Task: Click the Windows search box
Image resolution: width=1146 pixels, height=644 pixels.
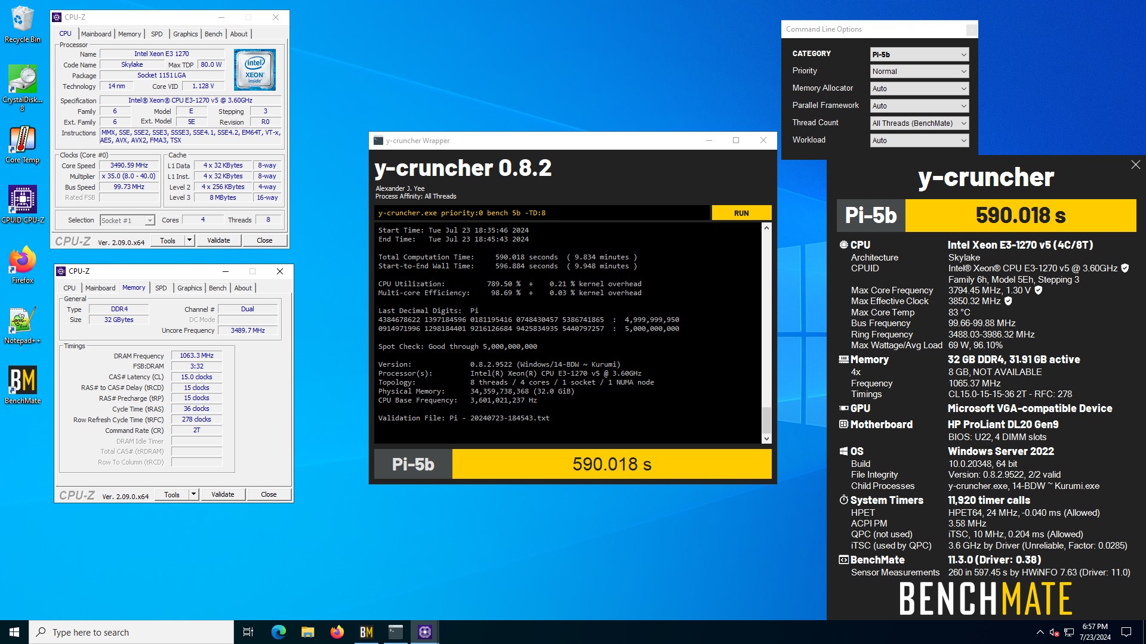Action: click(131, 632)
